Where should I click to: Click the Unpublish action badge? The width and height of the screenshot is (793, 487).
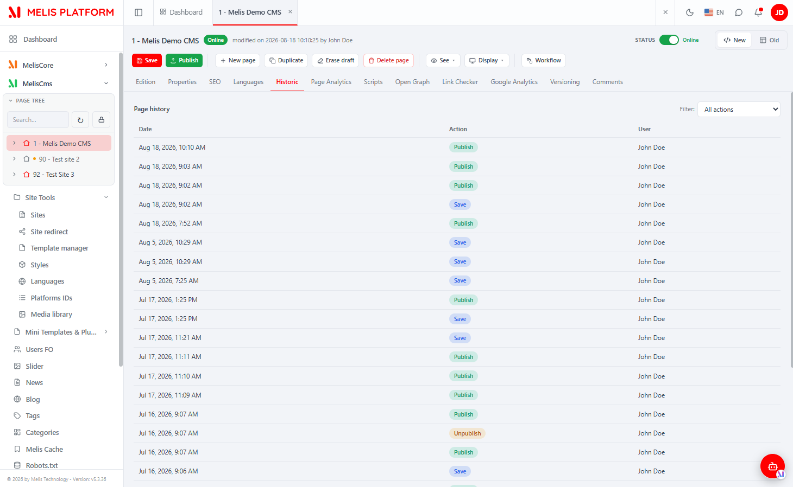467,433
